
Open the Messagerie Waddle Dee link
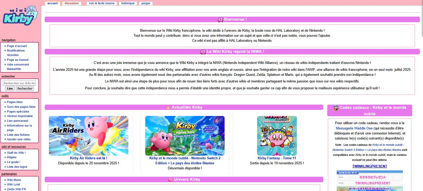click(354, 128)
